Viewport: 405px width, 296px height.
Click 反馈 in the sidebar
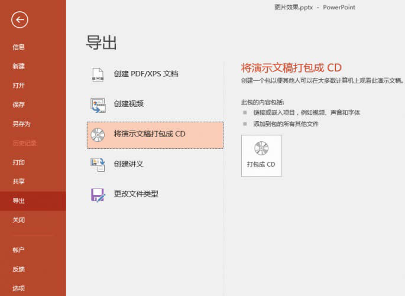(19, 269)
